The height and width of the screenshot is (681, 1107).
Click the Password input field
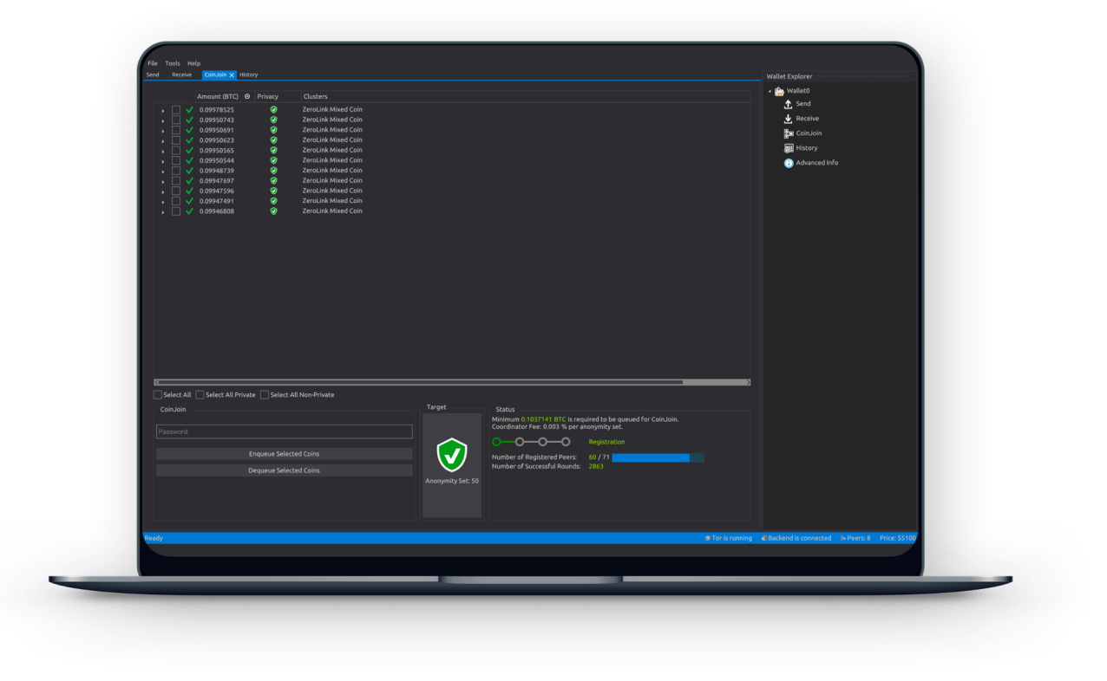[284, 431]
